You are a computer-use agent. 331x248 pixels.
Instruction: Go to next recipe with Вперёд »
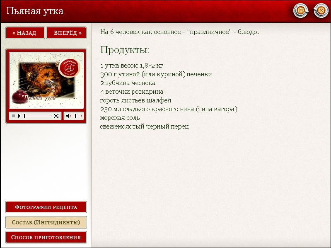[66, 33]
